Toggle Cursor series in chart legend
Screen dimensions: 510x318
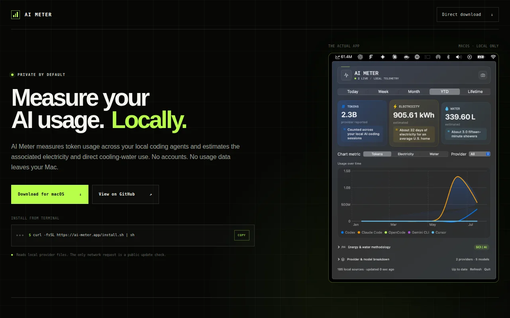439,233
